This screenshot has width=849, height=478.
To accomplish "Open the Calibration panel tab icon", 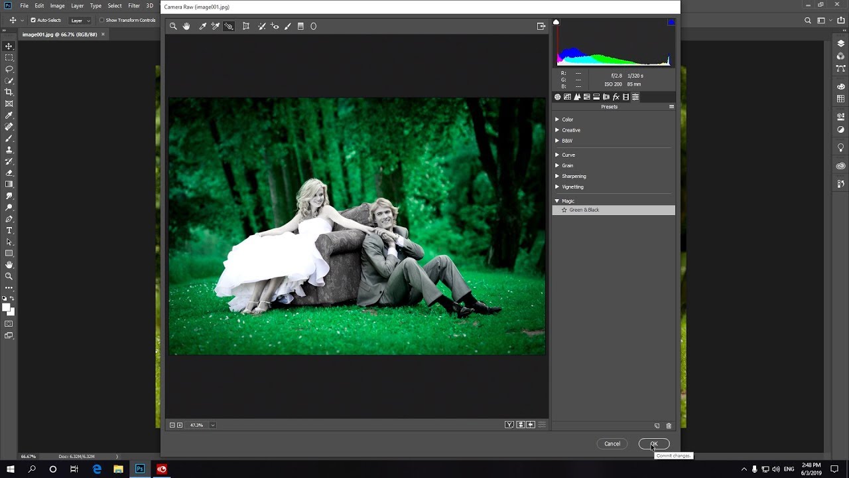I will pos(625,97).
